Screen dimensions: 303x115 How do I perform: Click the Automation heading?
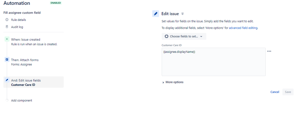(17, 3)
